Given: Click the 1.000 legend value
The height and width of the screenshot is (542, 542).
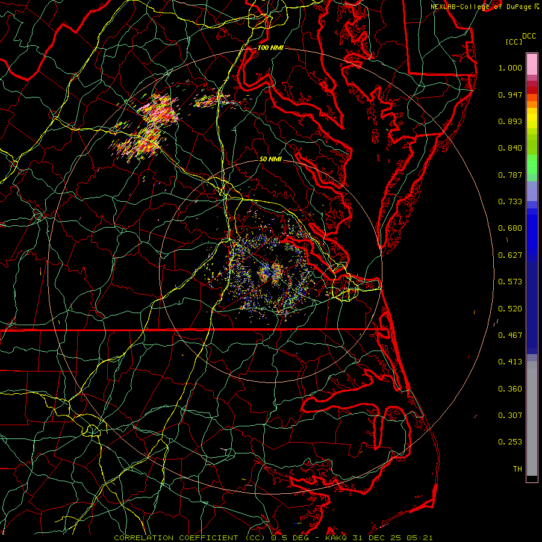Looking at the screenshot, I should coord(510,67).
